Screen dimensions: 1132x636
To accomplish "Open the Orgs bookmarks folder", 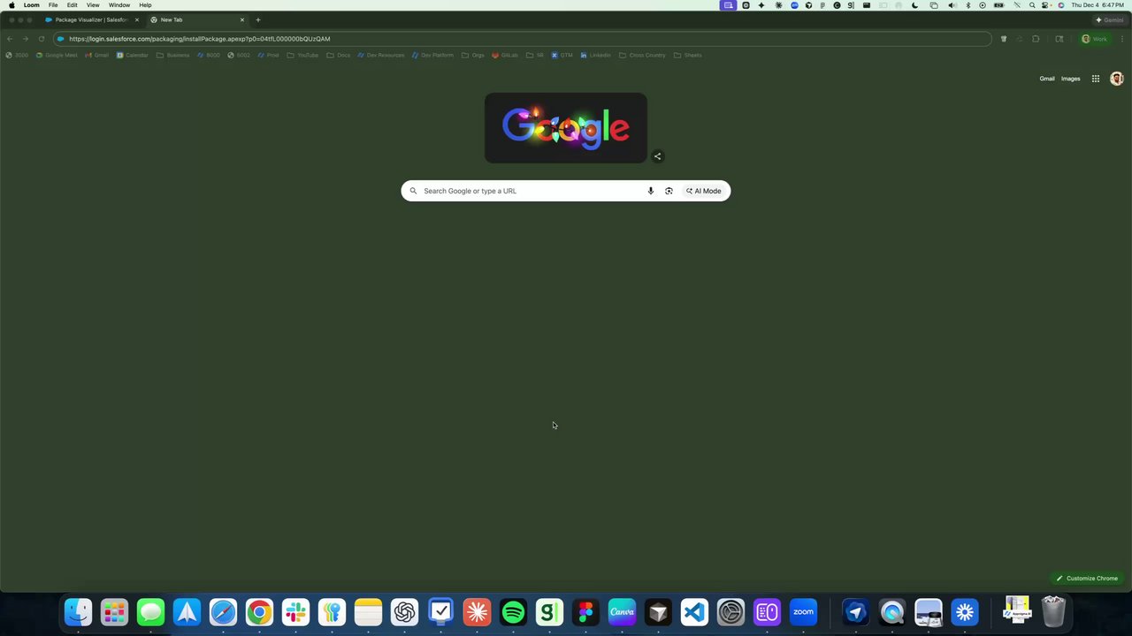I will [x=473, y=55].
